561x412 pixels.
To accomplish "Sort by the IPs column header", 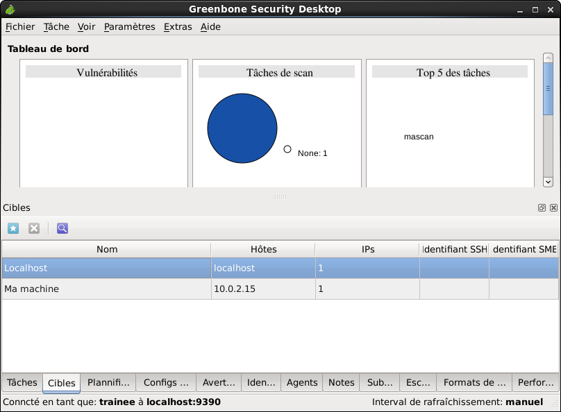I will coord(367,250).
